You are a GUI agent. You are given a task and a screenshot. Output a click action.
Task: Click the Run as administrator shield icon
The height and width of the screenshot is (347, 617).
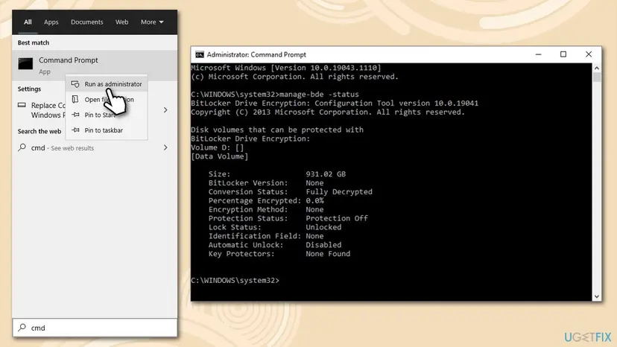[75, 84]
